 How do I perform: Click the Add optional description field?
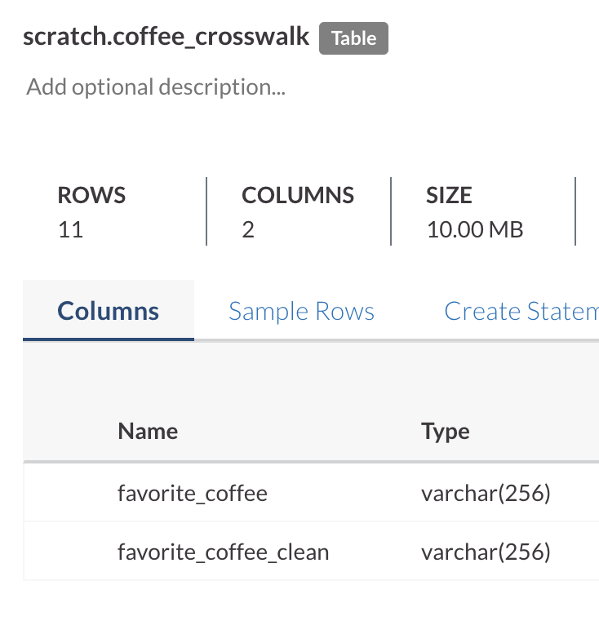pyautogui.click(x=156, y=86)
